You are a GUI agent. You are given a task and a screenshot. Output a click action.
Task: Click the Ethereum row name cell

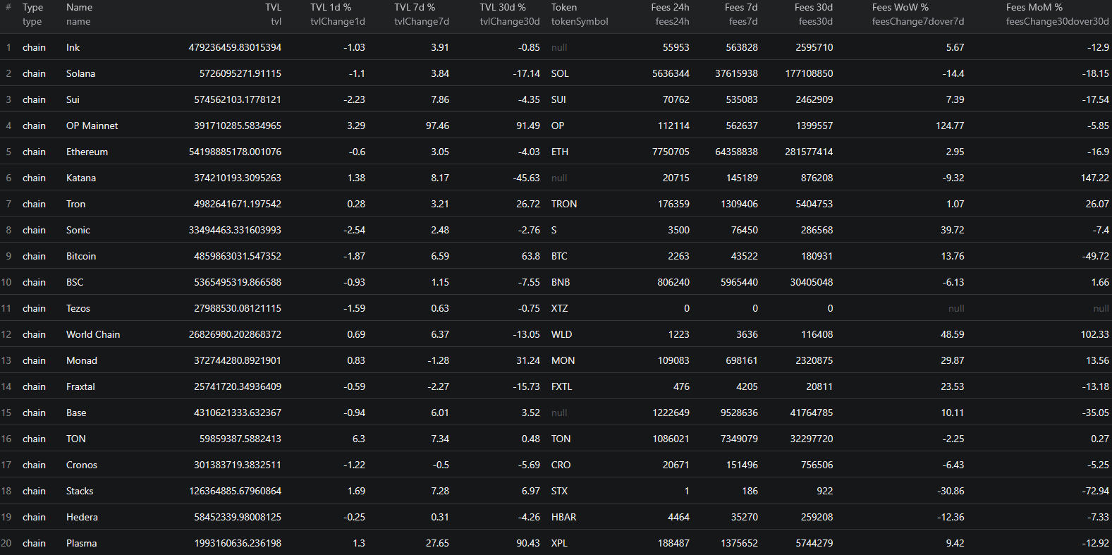(x=87, y=152)
